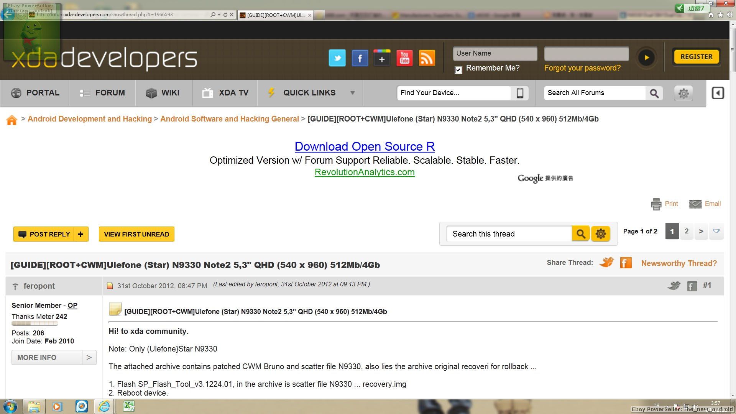
Task: Open advanced search gear in navigation bar
Action: click(683, 93)
